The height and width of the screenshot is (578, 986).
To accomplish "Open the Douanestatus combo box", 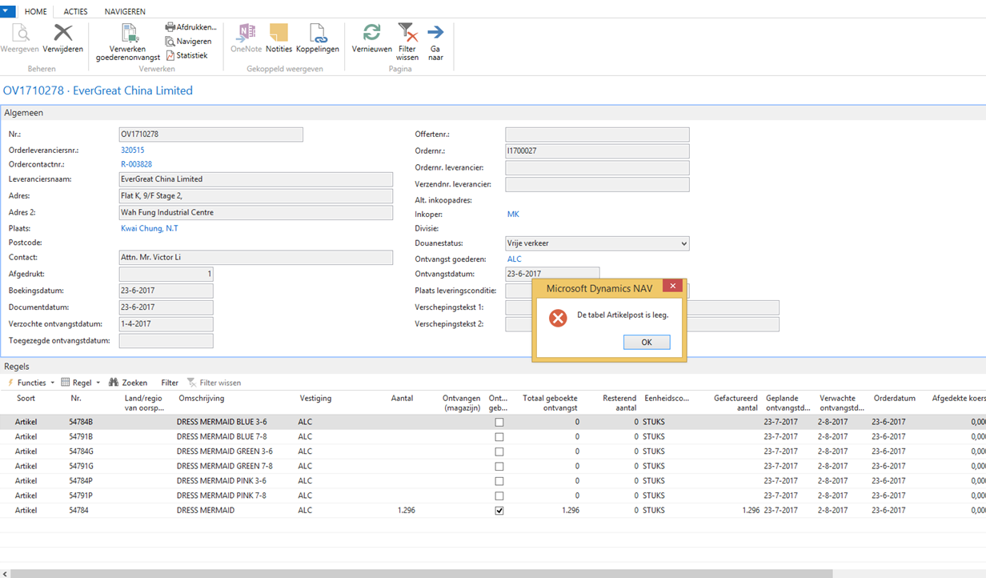I will (597, 243).
